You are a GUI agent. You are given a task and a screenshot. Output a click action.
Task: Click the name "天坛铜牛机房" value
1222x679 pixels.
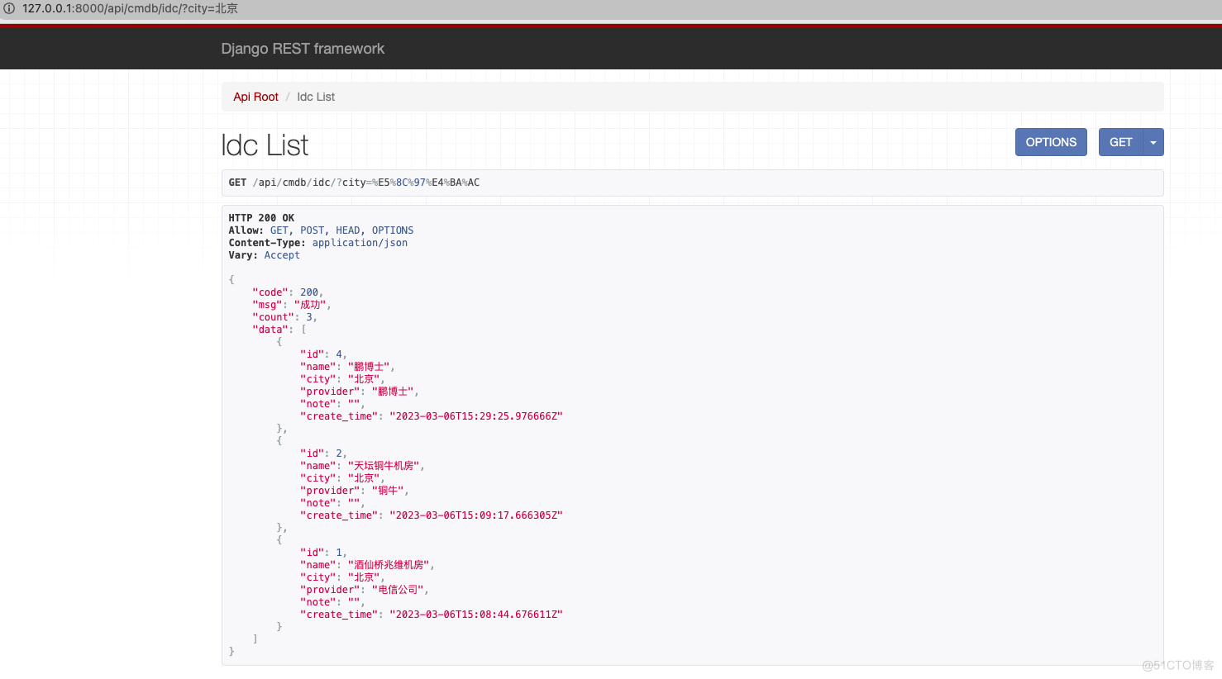point(384,466)
